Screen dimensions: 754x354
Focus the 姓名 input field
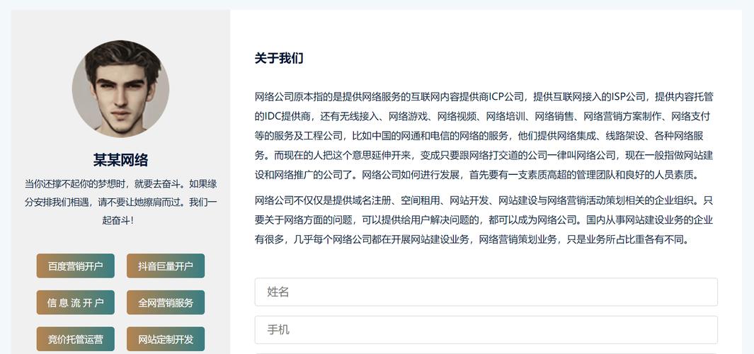486,292
